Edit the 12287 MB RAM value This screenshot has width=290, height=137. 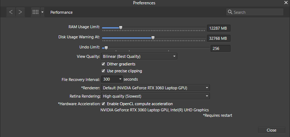pyautogui.click(x=219, y=29)
